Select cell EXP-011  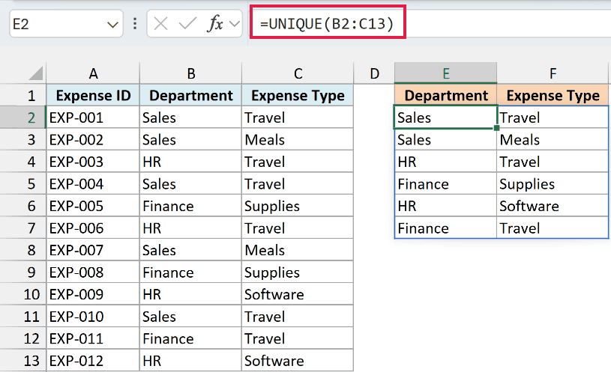(93, 338)
